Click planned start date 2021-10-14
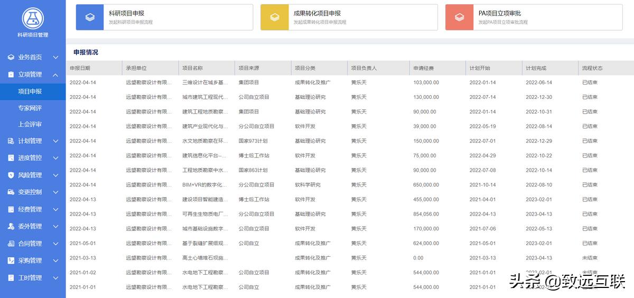The image size is (634, 298). pyautogui.click(x=483, y=185)
